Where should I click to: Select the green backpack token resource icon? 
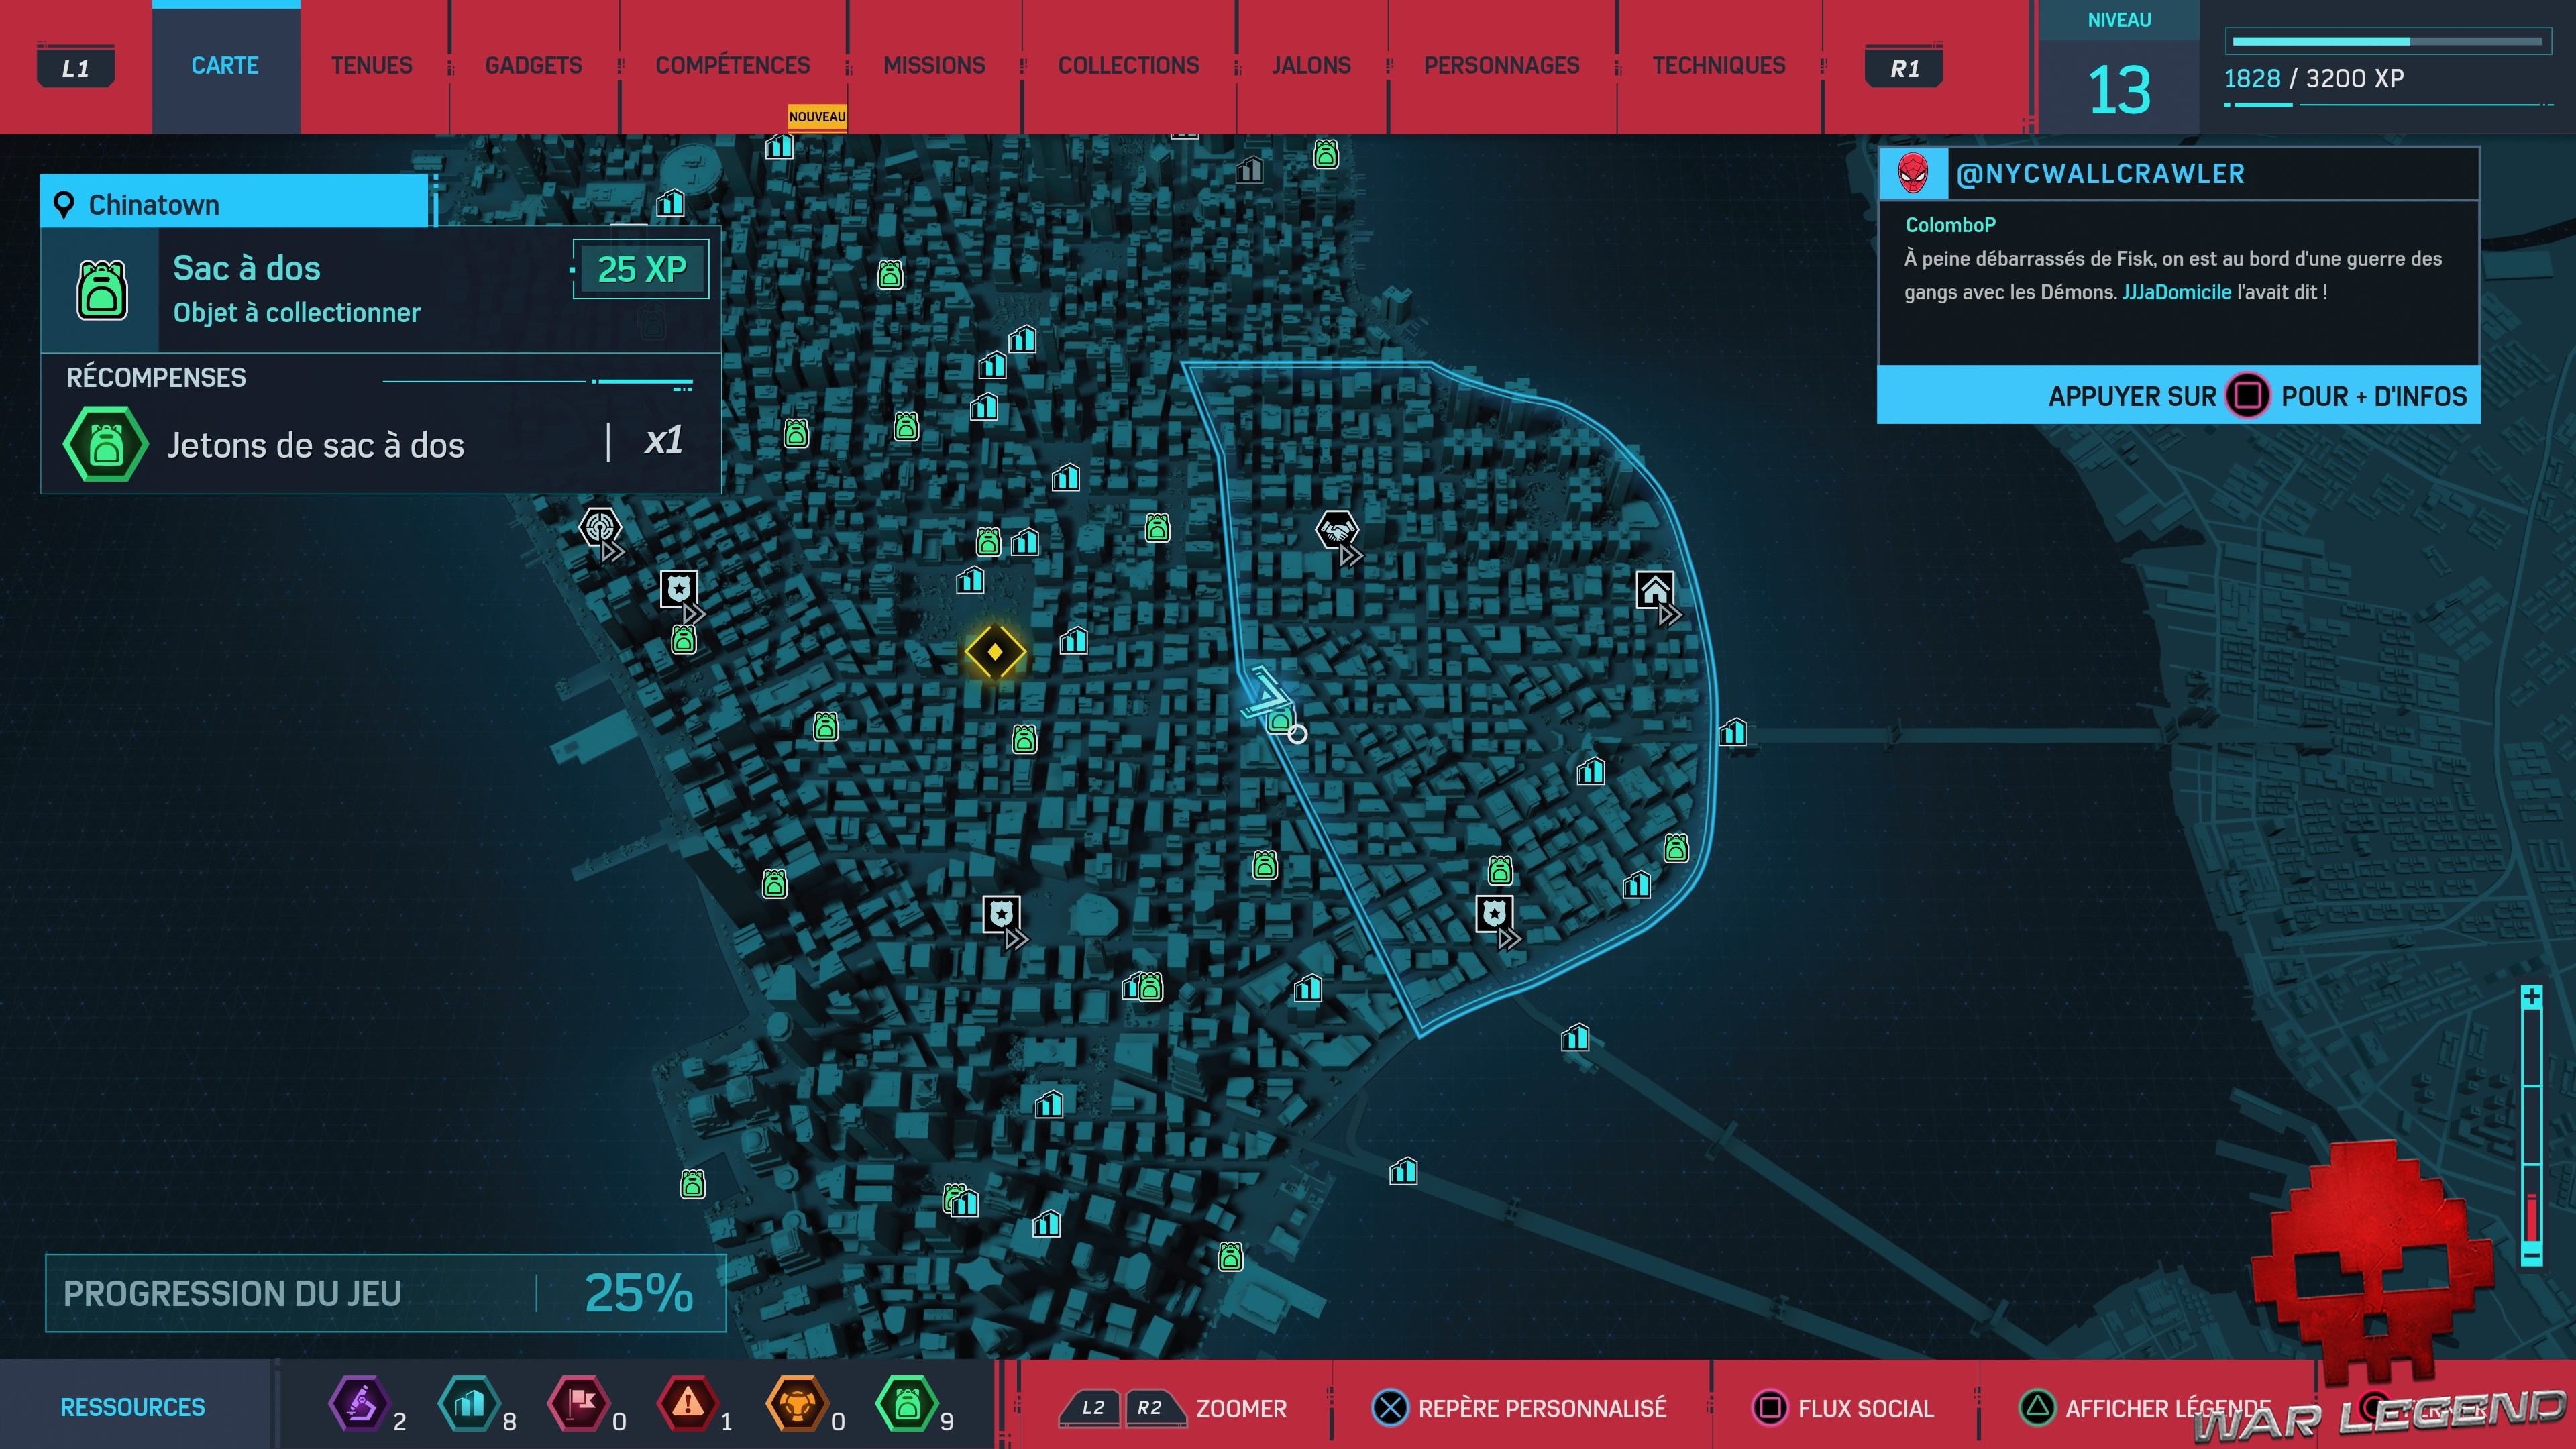click(906, 1404)
